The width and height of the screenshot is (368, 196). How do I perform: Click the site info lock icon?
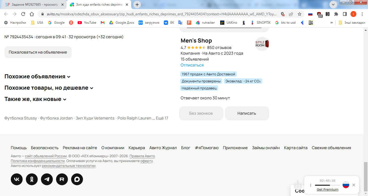(43, 14)
